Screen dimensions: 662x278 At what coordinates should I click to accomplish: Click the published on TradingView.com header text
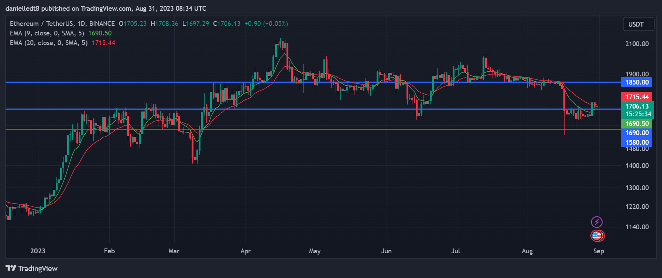pos(106,8)
